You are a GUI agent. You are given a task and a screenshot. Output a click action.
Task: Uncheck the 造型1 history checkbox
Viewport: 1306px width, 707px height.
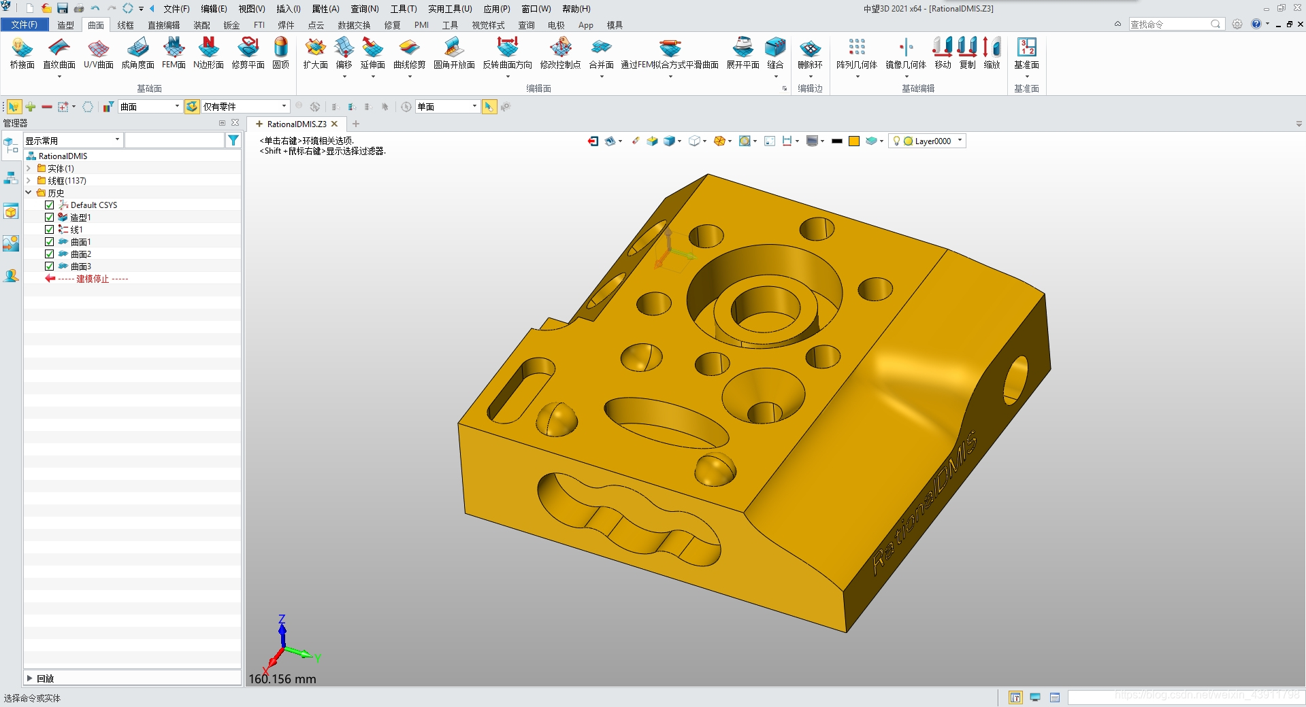pos(50,217)
